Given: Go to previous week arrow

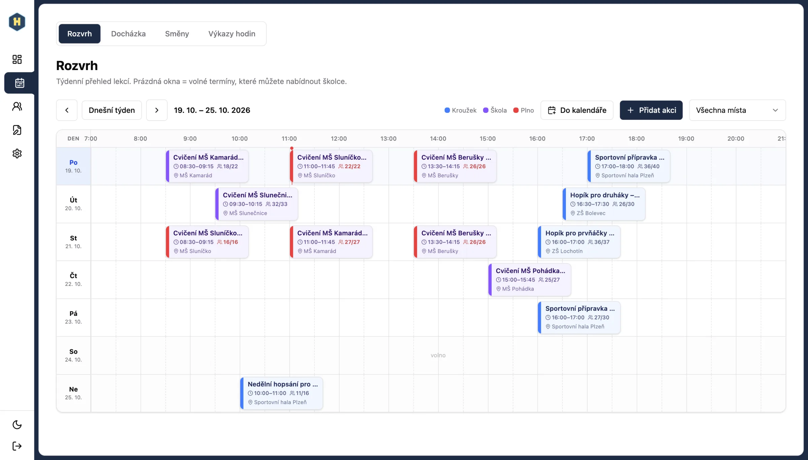Looking at the screenshot, I should pos(67,110).
